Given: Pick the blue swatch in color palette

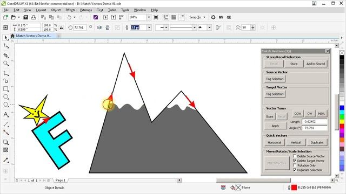Looking at the screenshot, I should [342, 108].
